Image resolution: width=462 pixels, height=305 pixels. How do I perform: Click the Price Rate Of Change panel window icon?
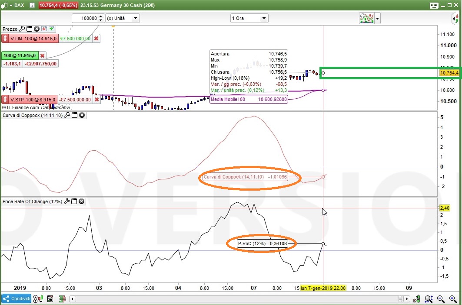pos(74,201)
